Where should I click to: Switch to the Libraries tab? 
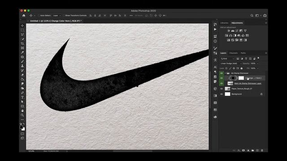(x=224, y=23)
